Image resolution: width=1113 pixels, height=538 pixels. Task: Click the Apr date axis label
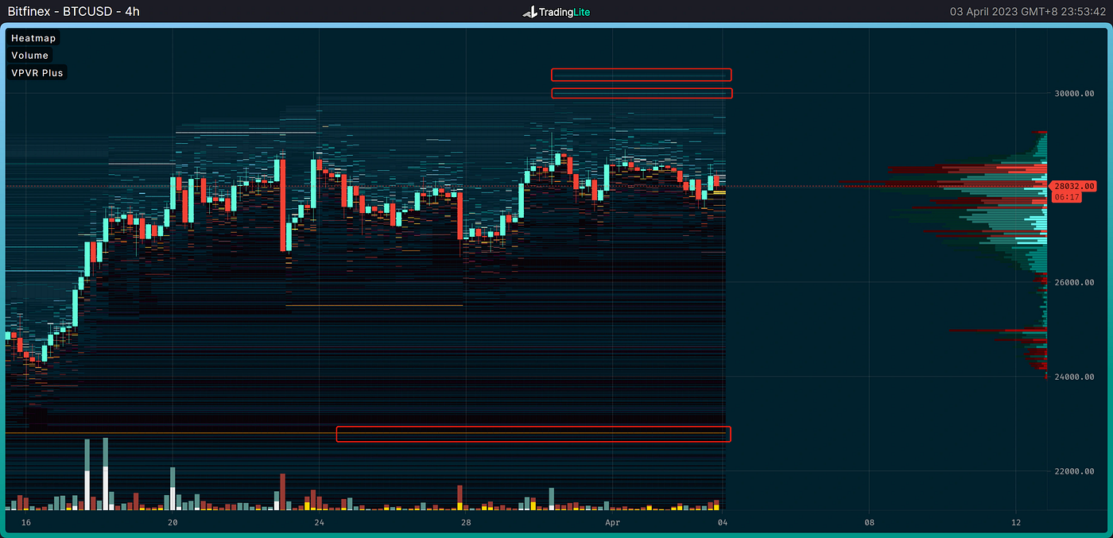click(612, 522)
